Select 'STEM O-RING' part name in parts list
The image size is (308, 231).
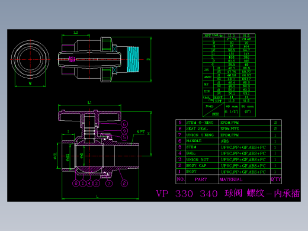200,123
